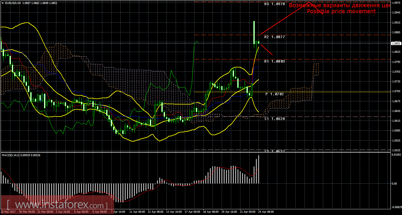Click the current price tag 1.0851

[397, 43]
